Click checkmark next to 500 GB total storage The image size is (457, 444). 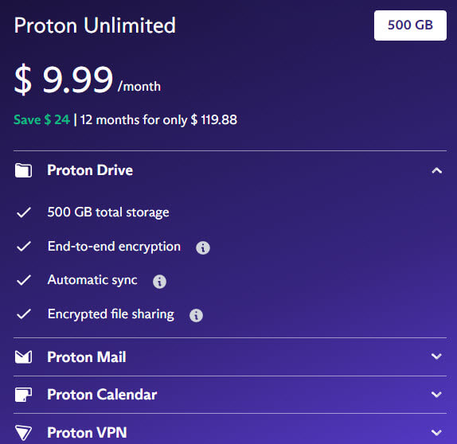click(24, 212)
